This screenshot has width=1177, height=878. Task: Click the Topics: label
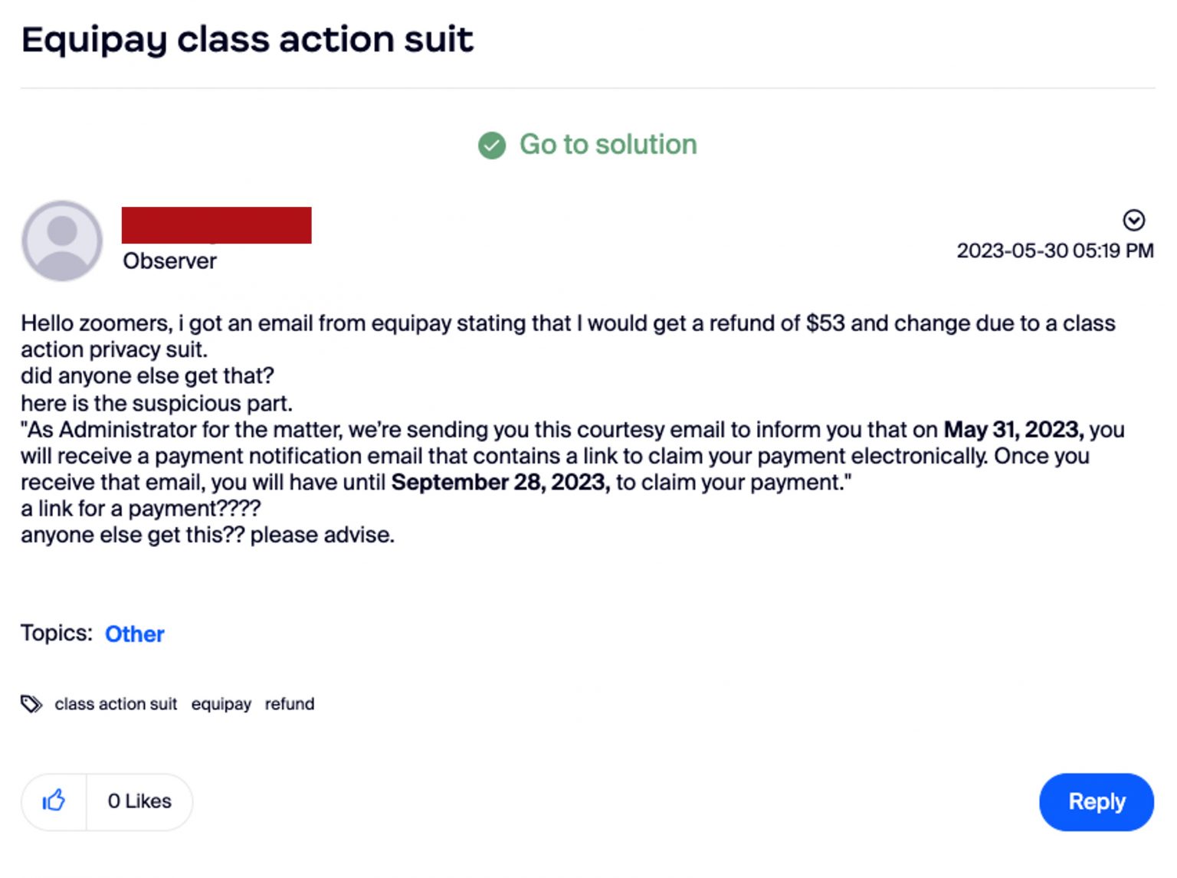click(56, 634)
